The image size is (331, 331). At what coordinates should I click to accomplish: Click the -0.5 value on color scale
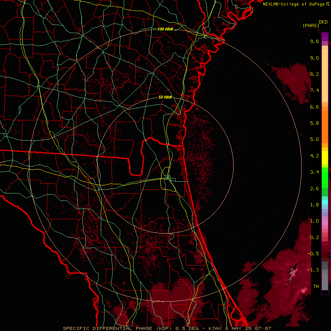click(x=313, y=254)
